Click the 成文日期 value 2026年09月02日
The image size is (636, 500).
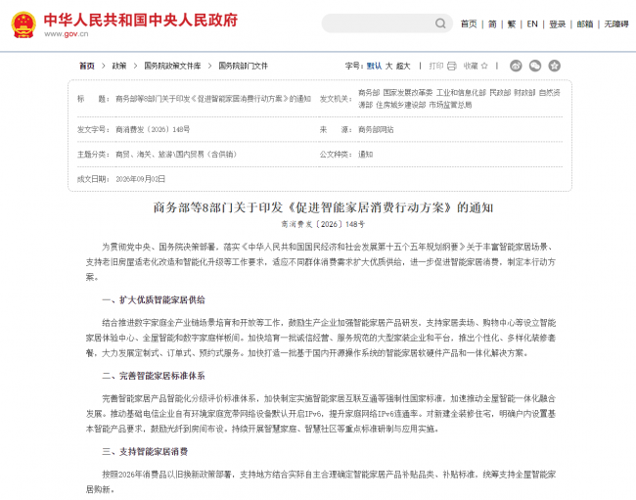140,179
